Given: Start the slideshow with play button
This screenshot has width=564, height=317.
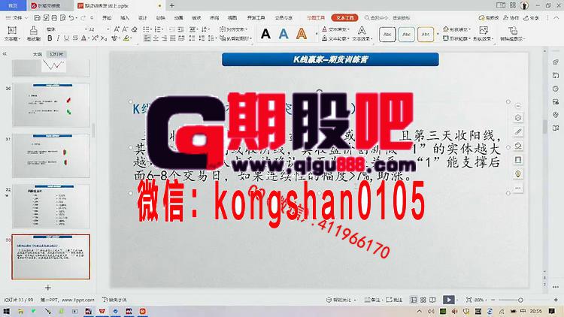Looking at the screenshot, I should [448, 300].
